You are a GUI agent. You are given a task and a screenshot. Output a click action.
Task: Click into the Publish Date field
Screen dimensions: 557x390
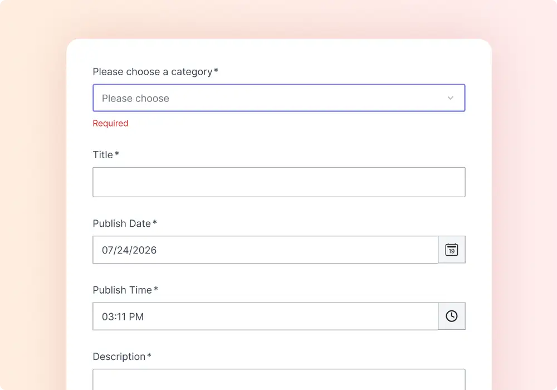click(265, 250)
